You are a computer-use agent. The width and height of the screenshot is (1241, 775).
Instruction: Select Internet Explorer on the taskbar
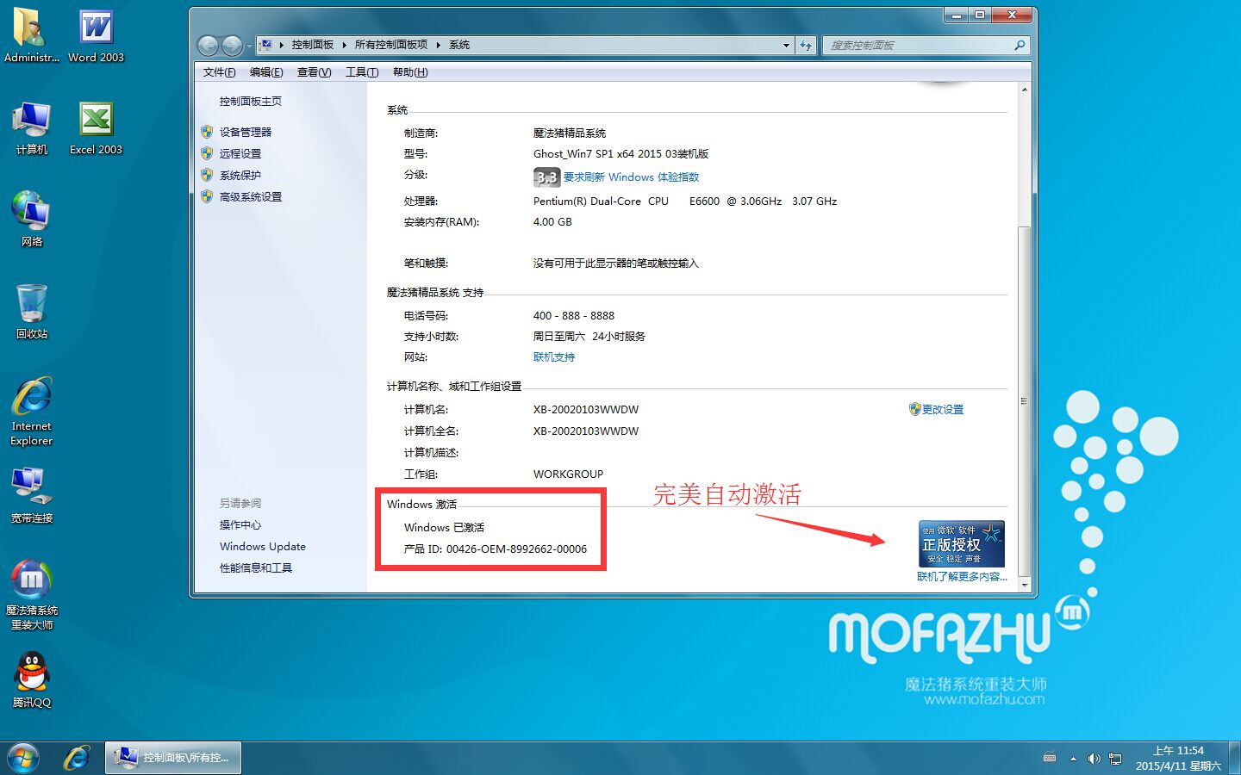[76, 758]
